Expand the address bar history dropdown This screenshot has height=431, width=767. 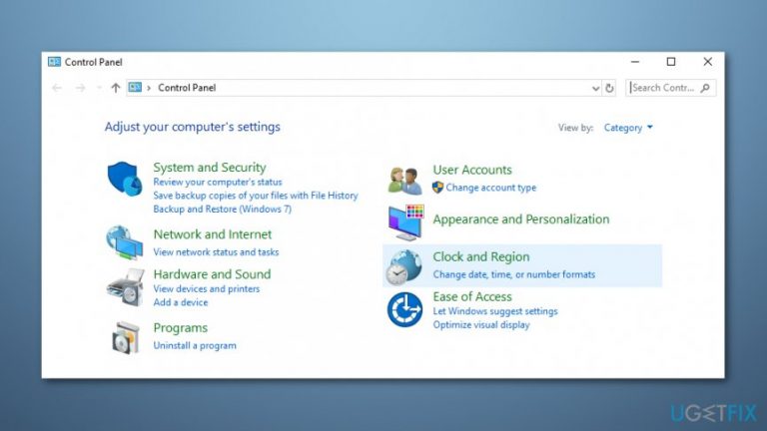pos(595,89)
